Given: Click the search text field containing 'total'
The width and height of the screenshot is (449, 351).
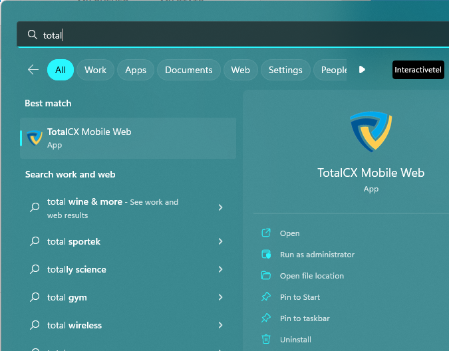Looking at the screenshot, I should tap(233, 35).
